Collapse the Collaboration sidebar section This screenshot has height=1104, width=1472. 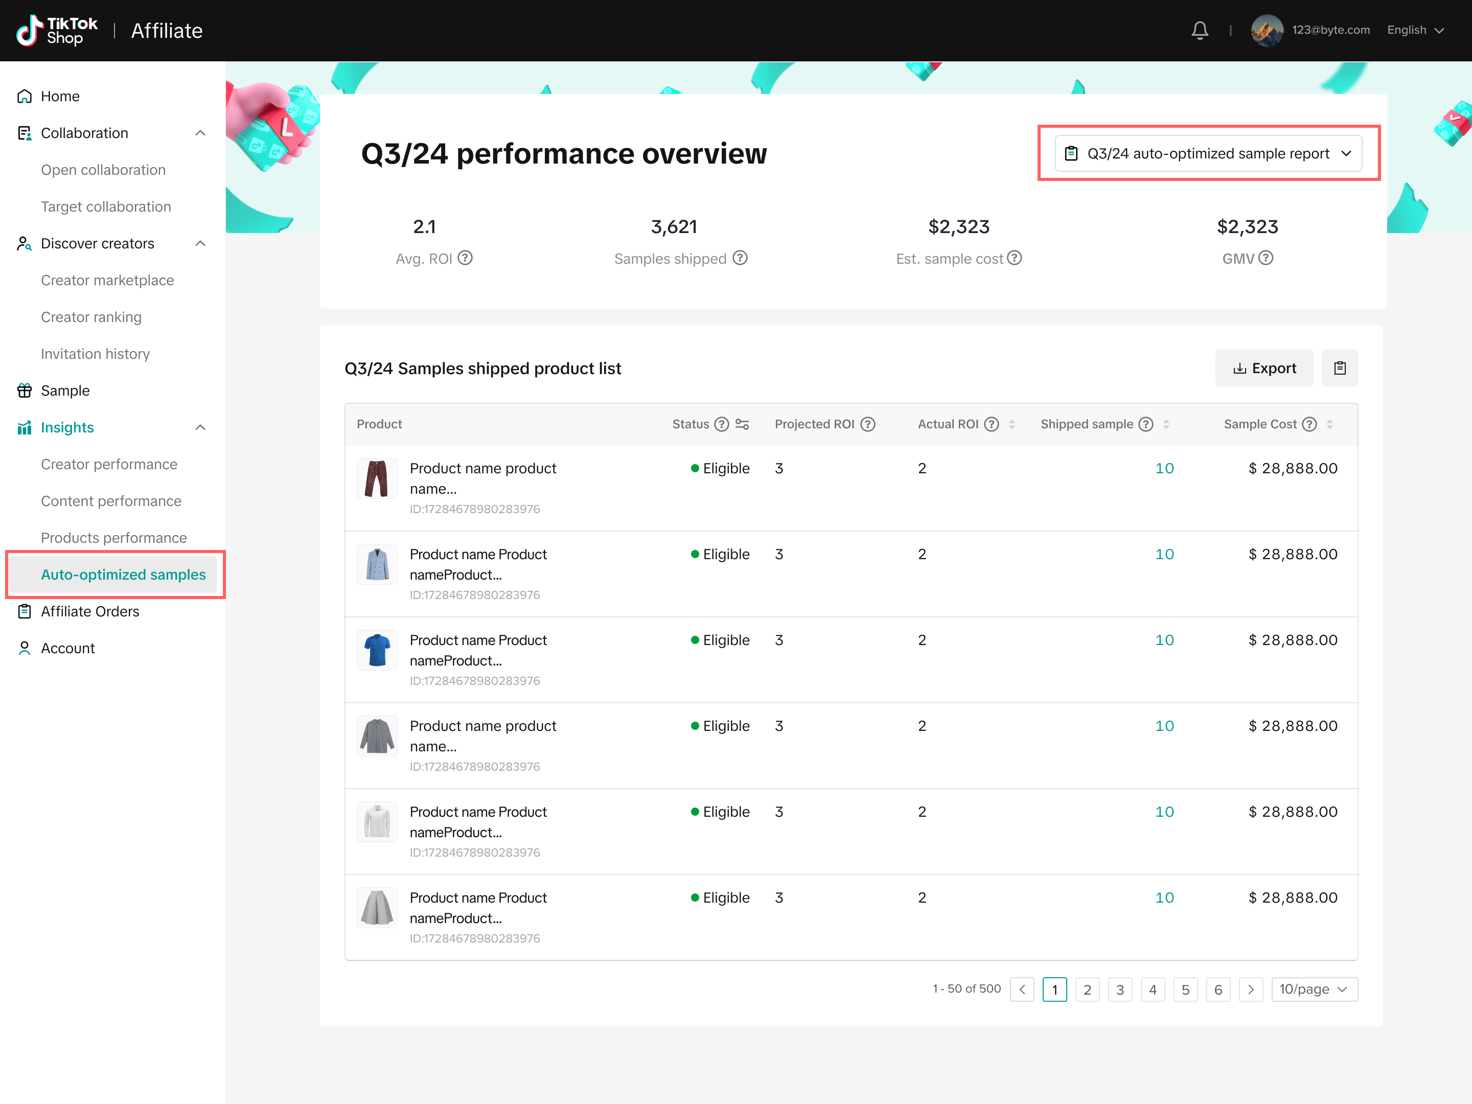[200, 133]
